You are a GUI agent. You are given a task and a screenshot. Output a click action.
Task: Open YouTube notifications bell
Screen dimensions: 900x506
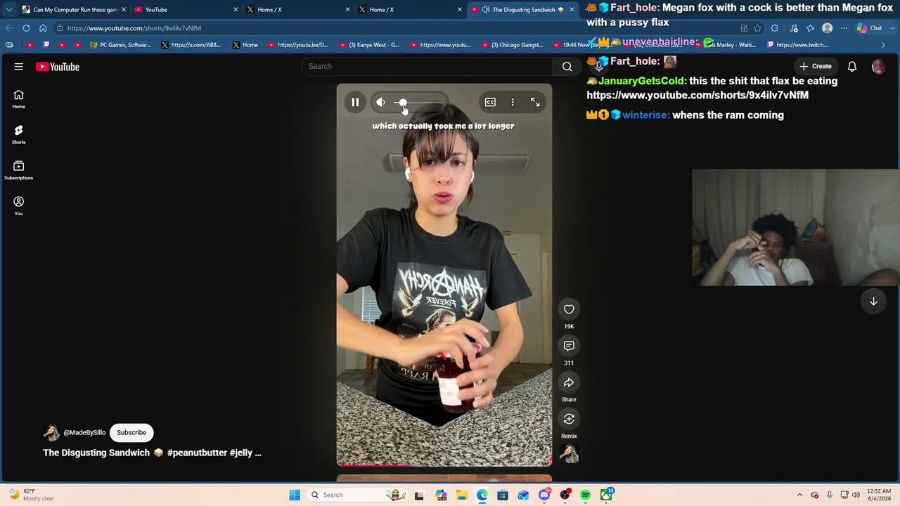click(851, 66)
